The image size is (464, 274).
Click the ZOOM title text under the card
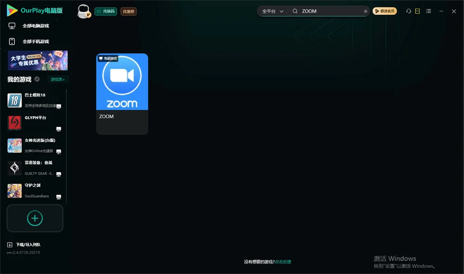coord(106,116)
